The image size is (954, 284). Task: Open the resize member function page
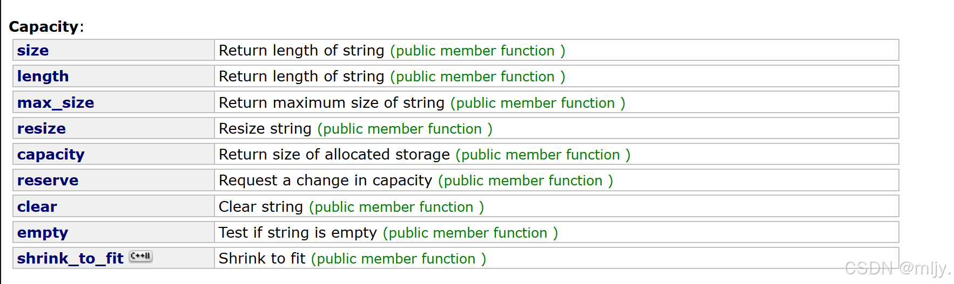(x=42, y=129)
